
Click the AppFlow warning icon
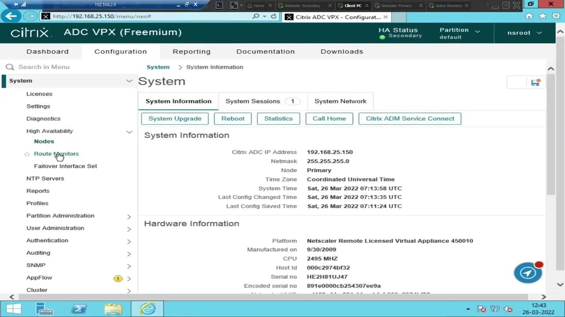pyautogui.click(x=117, y=278)
